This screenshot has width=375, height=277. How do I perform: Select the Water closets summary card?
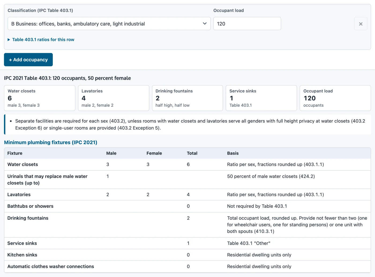(x=40, y=98)
